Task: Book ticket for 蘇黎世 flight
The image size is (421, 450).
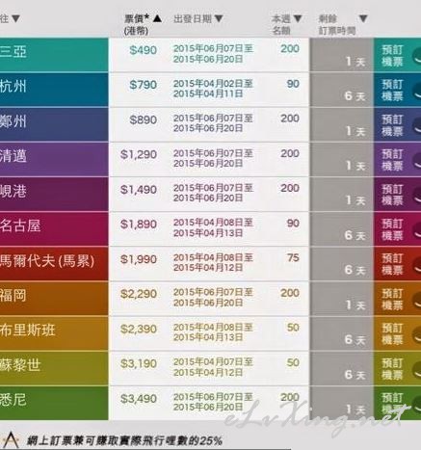Action: [397, 369]
